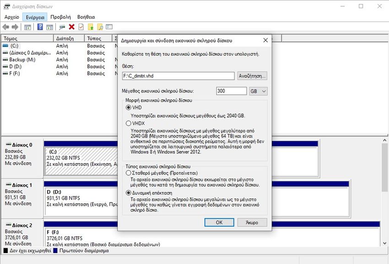The width and height of the screenshot is (389, 264).
Task: Click the disk pane scrollbar down arrow
Action: click(384, 243)
